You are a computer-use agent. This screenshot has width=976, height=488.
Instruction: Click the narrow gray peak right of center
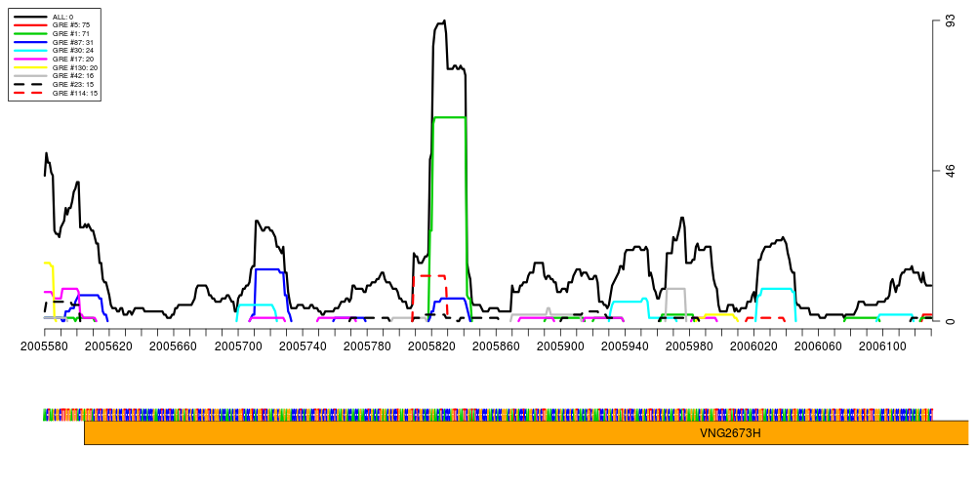[675, 289]
